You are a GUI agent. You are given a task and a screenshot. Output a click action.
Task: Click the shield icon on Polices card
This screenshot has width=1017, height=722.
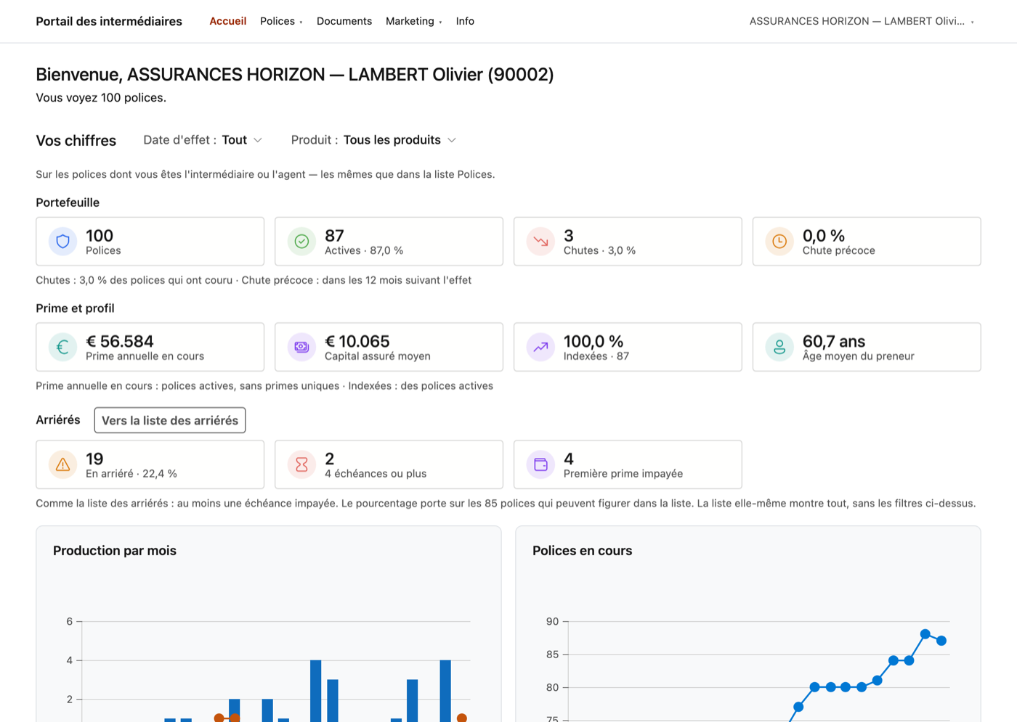pos(63,242)
